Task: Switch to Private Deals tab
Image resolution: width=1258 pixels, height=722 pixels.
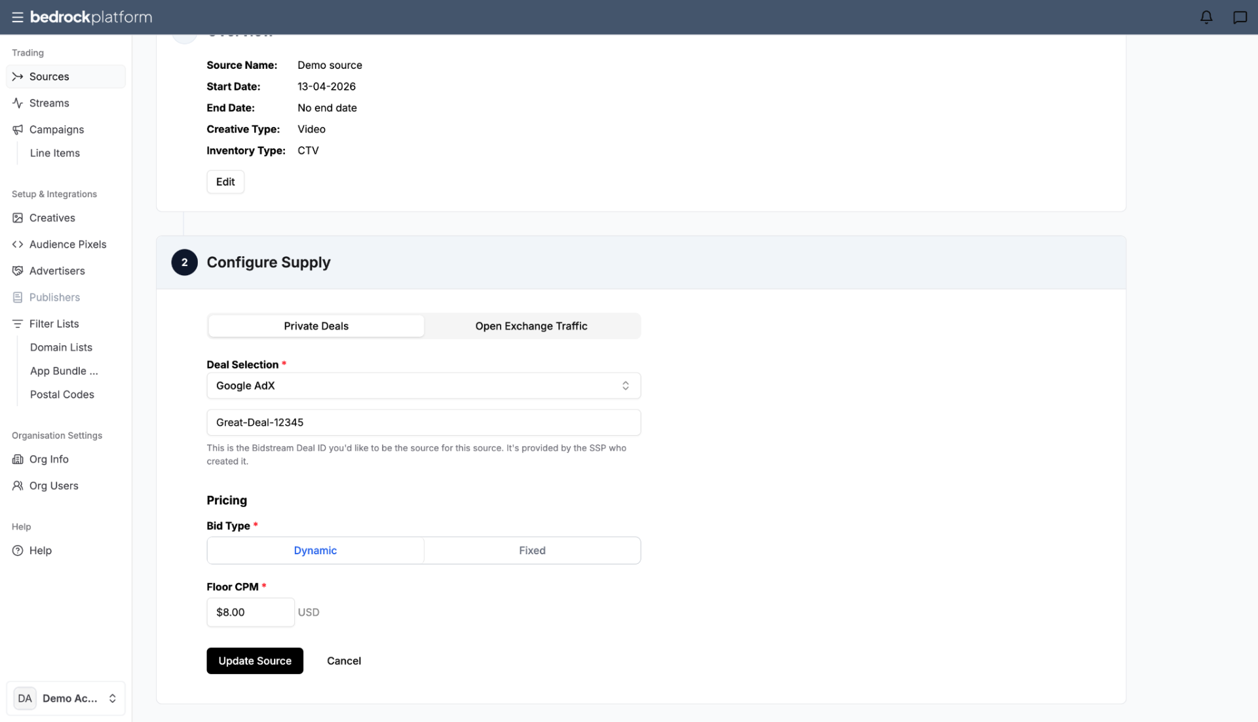Action: (x=316, y=326)
